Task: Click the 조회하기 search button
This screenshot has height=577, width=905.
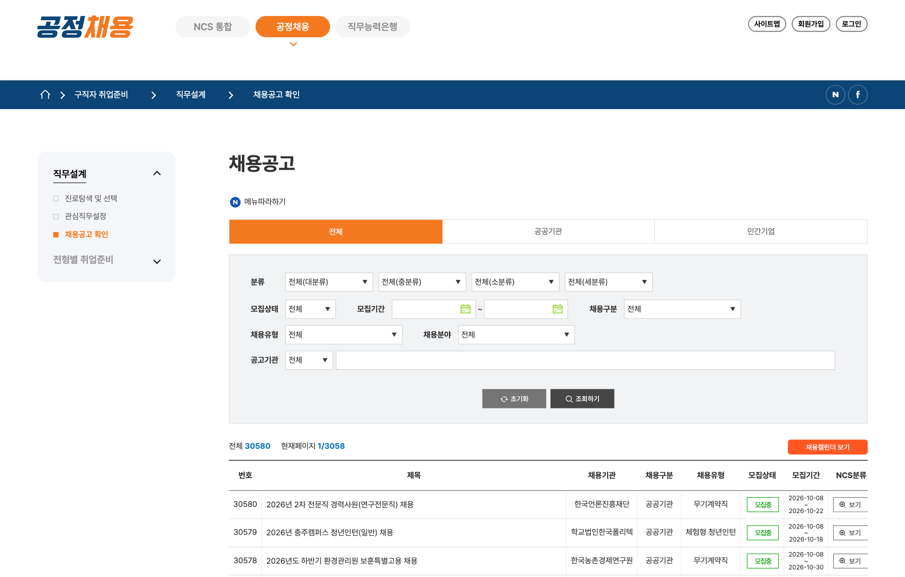Action: 582,399
